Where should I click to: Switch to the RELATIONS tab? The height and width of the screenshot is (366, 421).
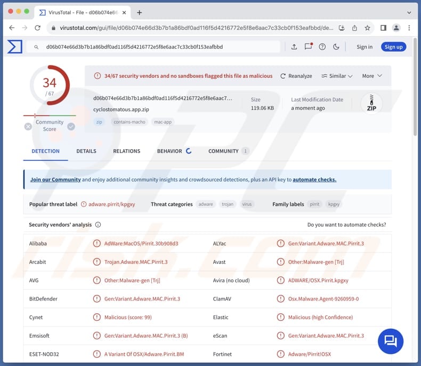pos(127,151)
